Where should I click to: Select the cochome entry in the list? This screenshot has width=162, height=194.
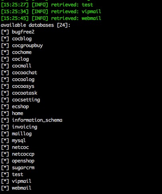(22, 52)
